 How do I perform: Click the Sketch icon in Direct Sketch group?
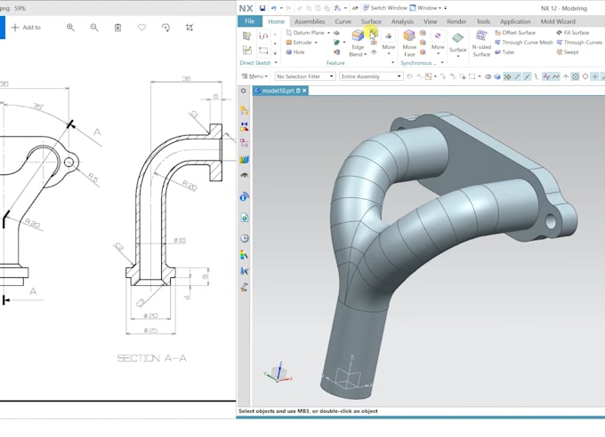pos(247,36)
